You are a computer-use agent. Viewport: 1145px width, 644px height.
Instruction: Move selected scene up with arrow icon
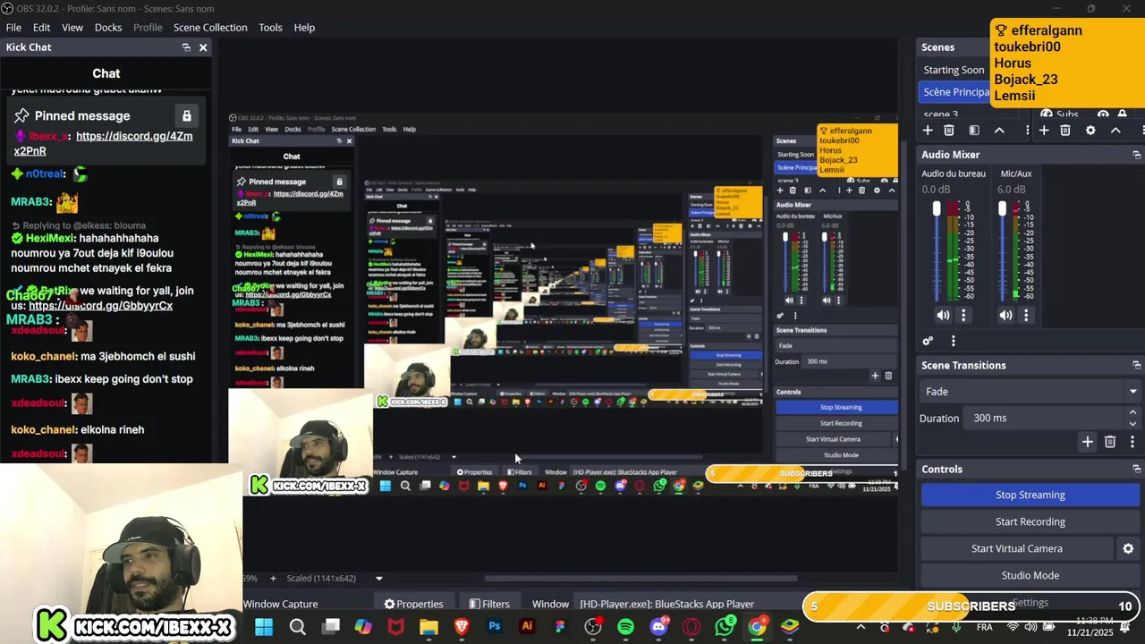[999, 131]
